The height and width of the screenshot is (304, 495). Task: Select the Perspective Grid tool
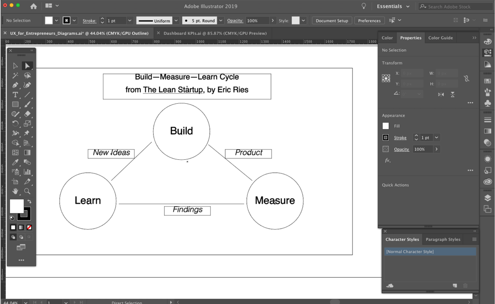pyautogui.click(x=27, y=143)
